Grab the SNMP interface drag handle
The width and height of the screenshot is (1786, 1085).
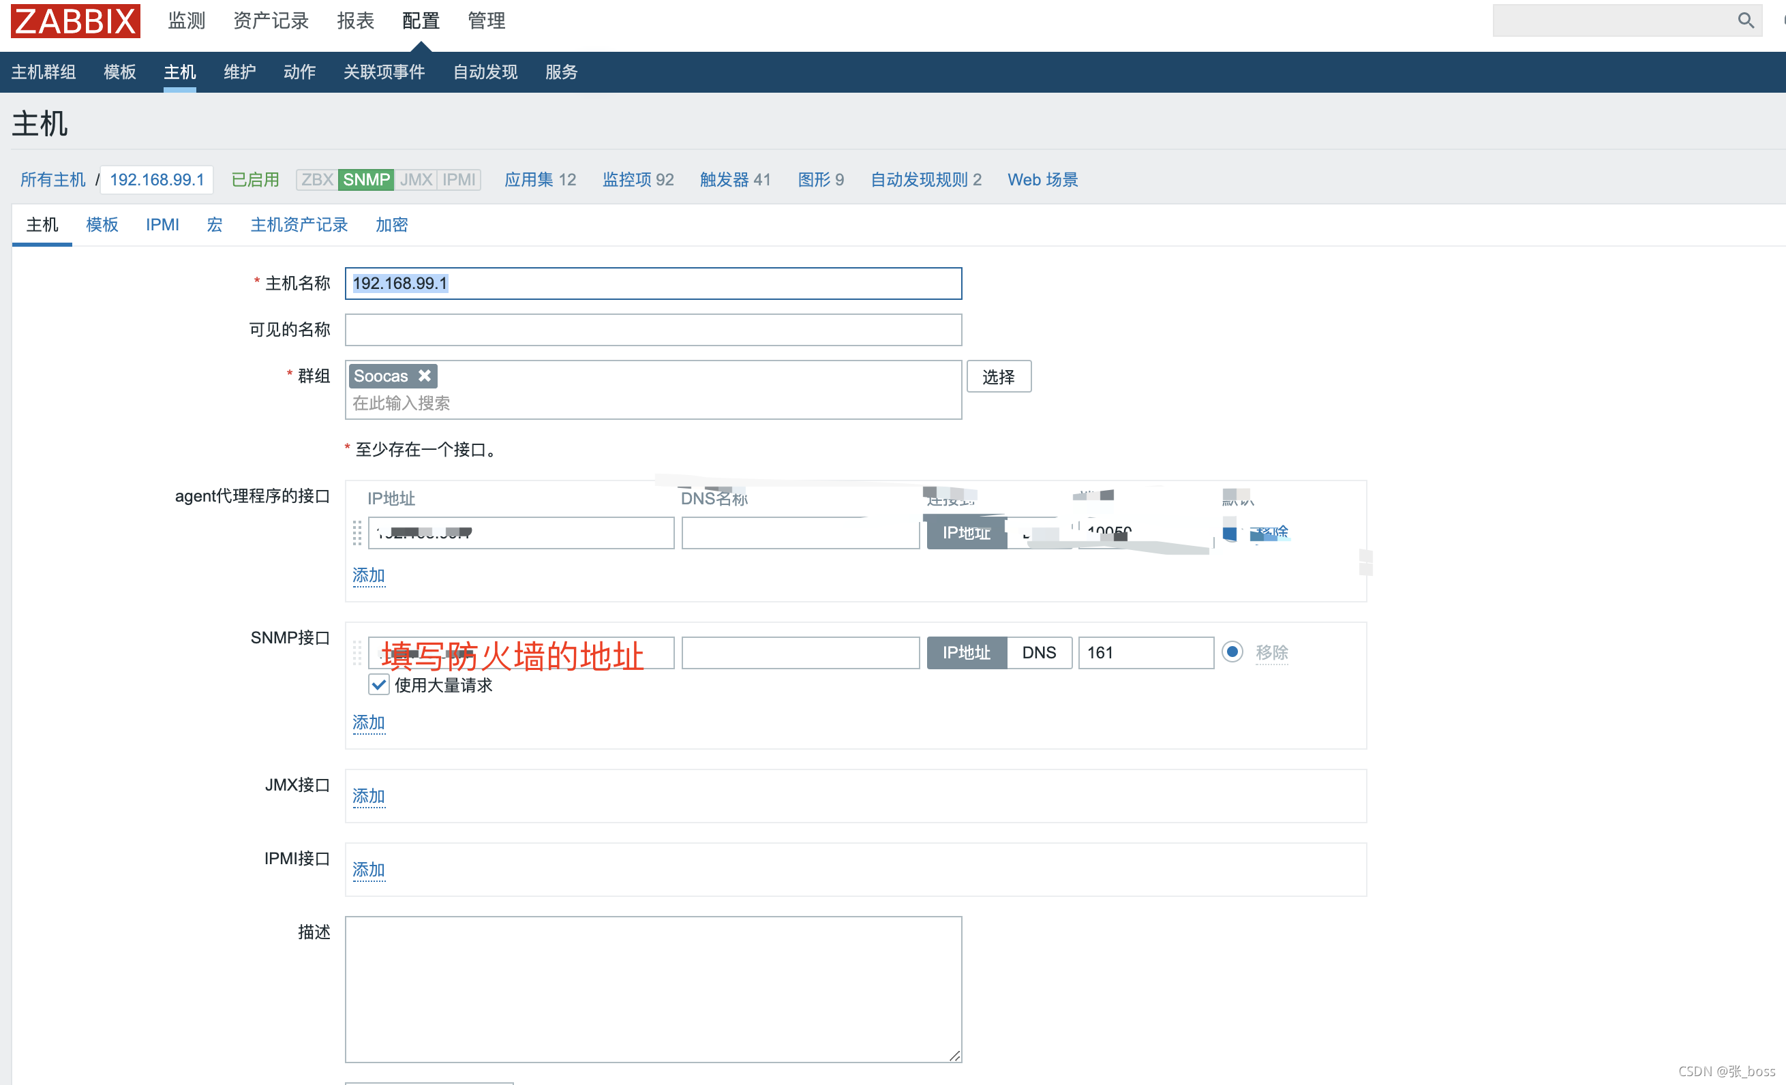[x=357, y=652]
